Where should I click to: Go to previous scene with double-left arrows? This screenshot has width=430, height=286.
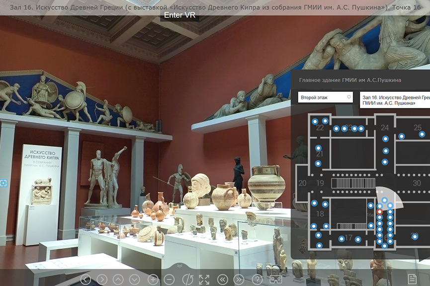coord(223,280)
